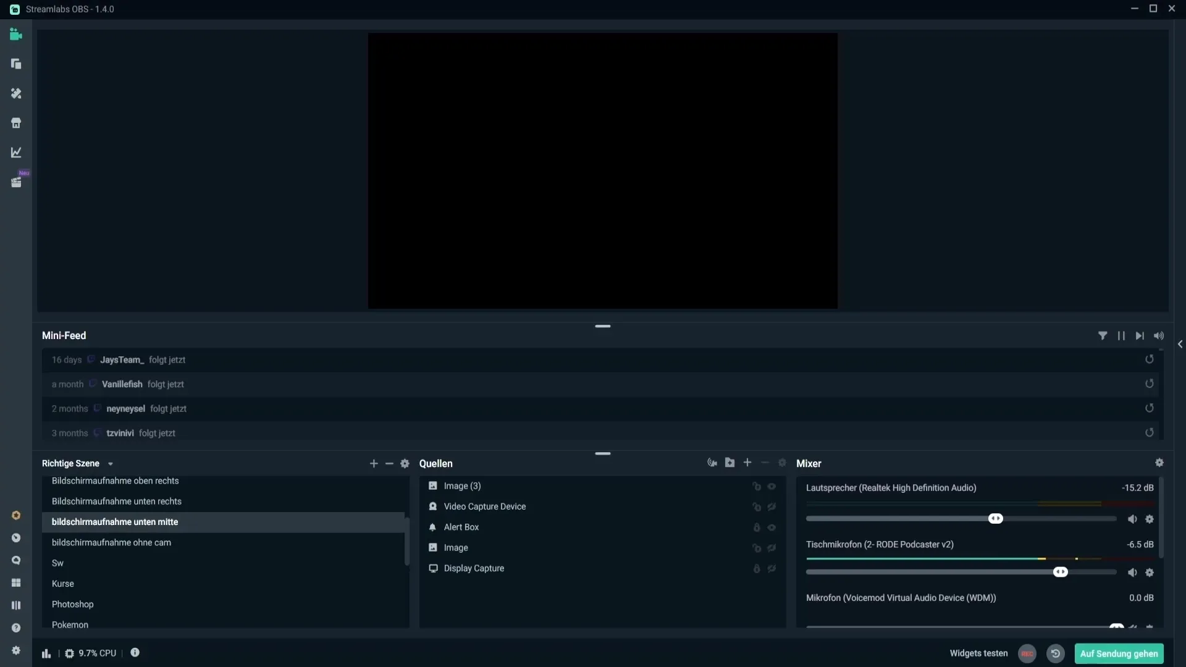Add a new source with plus icon
Viewport: 1186px width, 667px height.
[747, 463]
